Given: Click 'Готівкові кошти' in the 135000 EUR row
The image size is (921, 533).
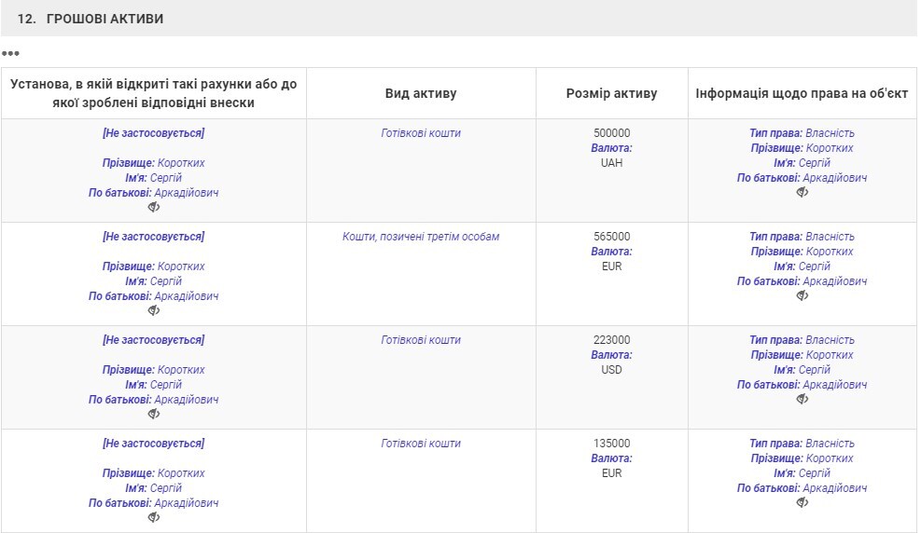Looking at the screenshot, I should click(x=421, y=444).
